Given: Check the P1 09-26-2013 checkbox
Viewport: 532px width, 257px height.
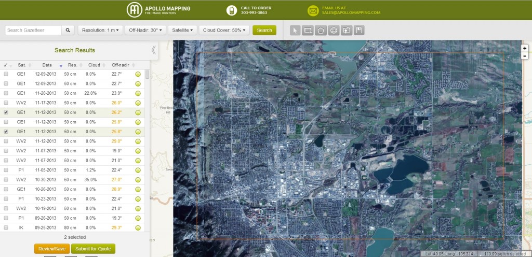Looking at the screenshot, I should pos(6,218).
